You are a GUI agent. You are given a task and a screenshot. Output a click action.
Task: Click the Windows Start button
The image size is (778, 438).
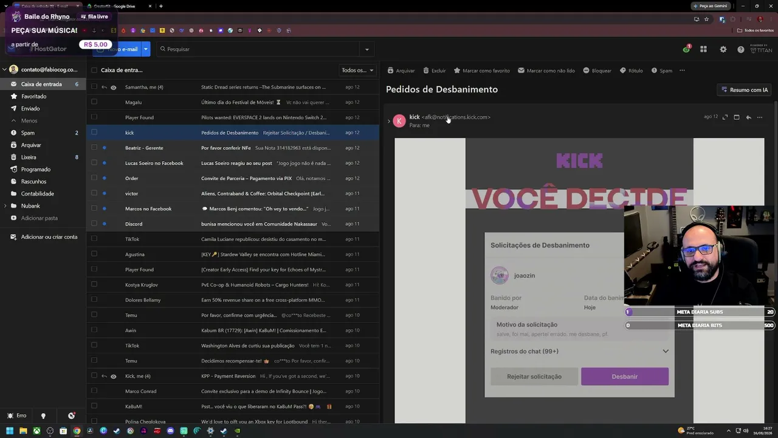(10, 431)
